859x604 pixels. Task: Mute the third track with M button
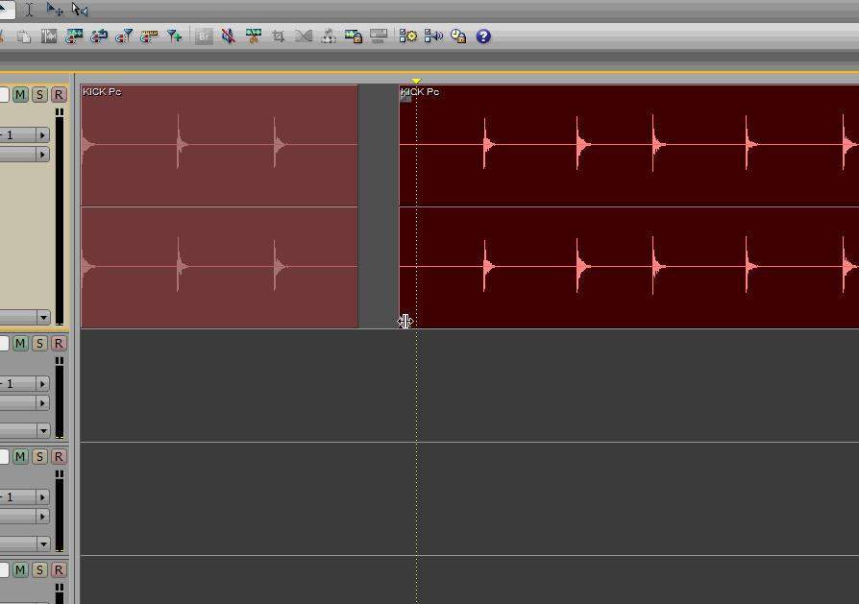point(20,457)
